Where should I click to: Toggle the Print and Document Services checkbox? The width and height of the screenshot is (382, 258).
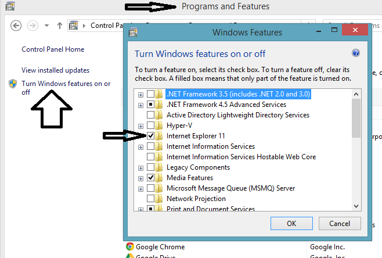click(150, 209)
